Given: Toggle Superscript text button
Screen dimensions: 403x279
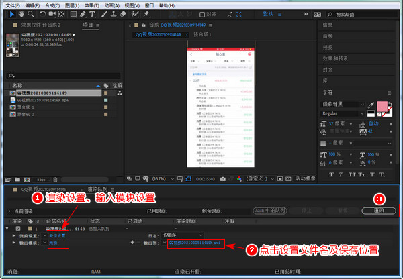Looking at the screenshot, I should pyautogui.click(x=373, y=174).
